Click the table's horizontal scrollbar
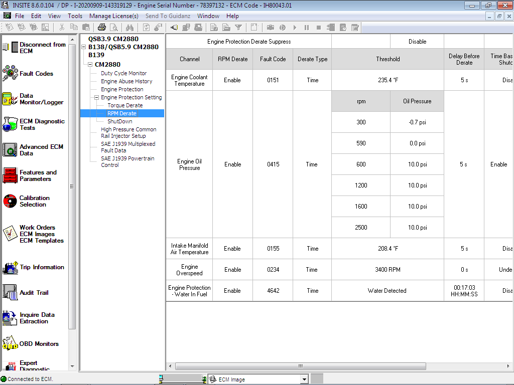514x385 pixels. [300, 366]
